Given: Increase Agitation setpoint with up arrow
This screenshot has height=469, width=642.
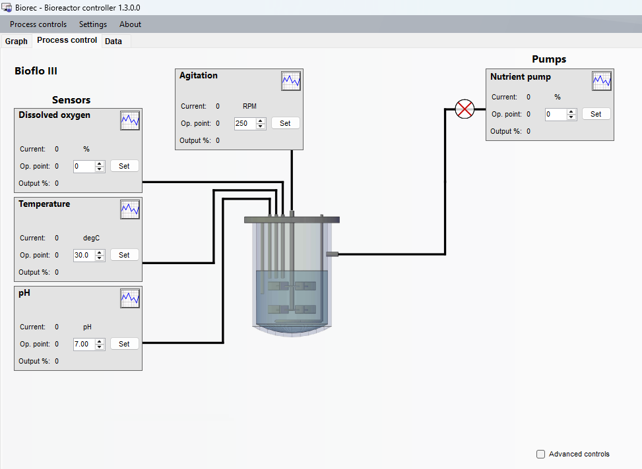Looking at the screenshot, I should tap(261, 121).
